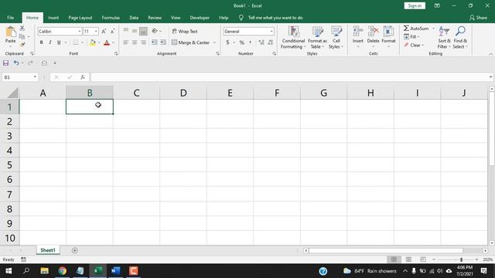This screenshot has height=278, width=495.
Task: Select Bottom Align vertical alignment
Action: (x=143, y=31)
